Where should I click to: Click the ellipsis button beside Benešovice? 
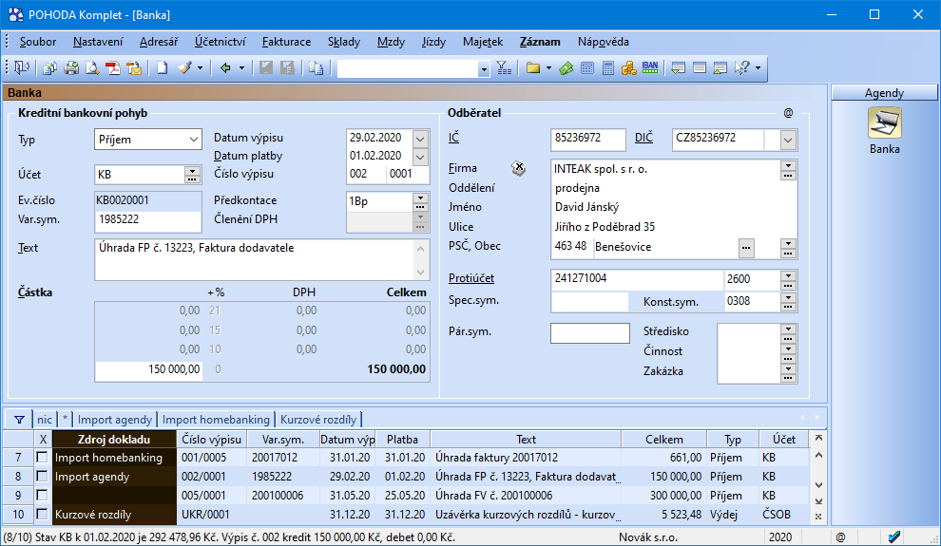pos(746,248)
